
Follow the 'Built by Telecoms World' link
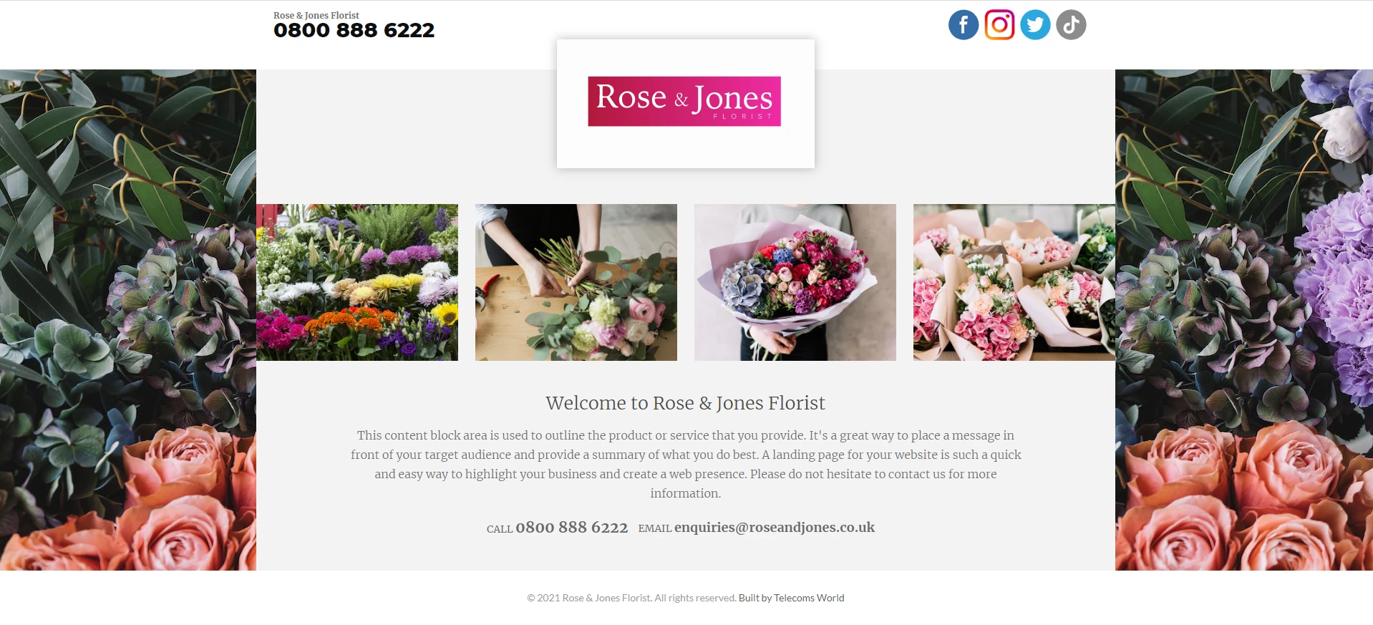[x=792, y=598]
